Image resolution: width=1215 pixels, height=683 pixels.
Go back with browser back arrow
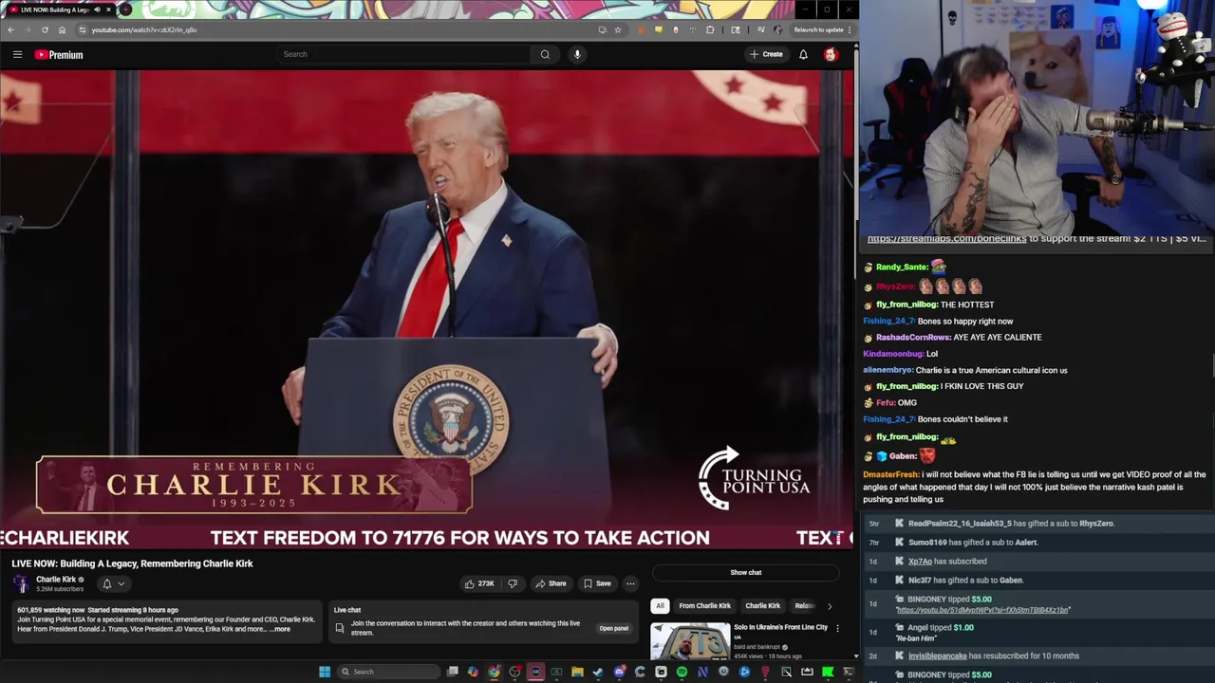point(10,29)
